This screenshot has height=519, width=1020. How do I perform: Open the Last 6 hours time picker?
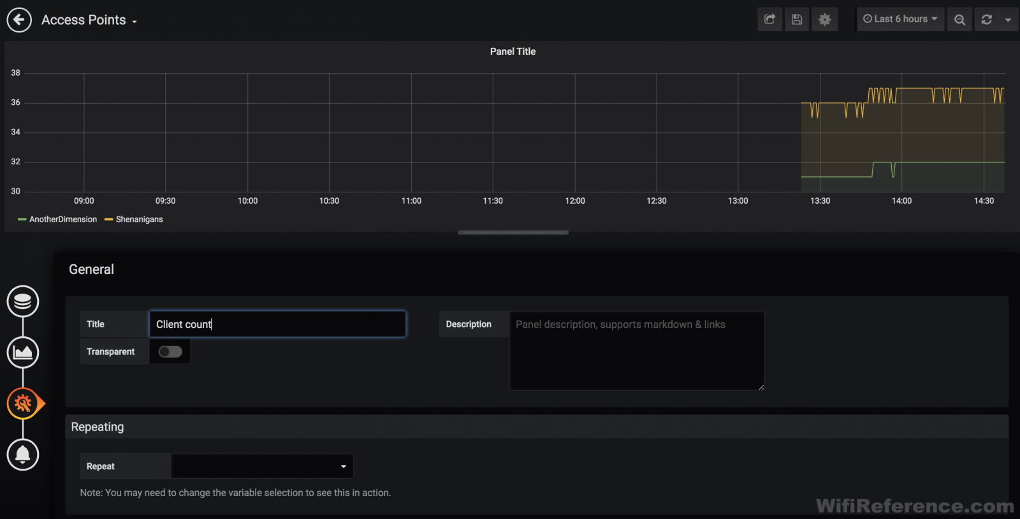(900, 19)
